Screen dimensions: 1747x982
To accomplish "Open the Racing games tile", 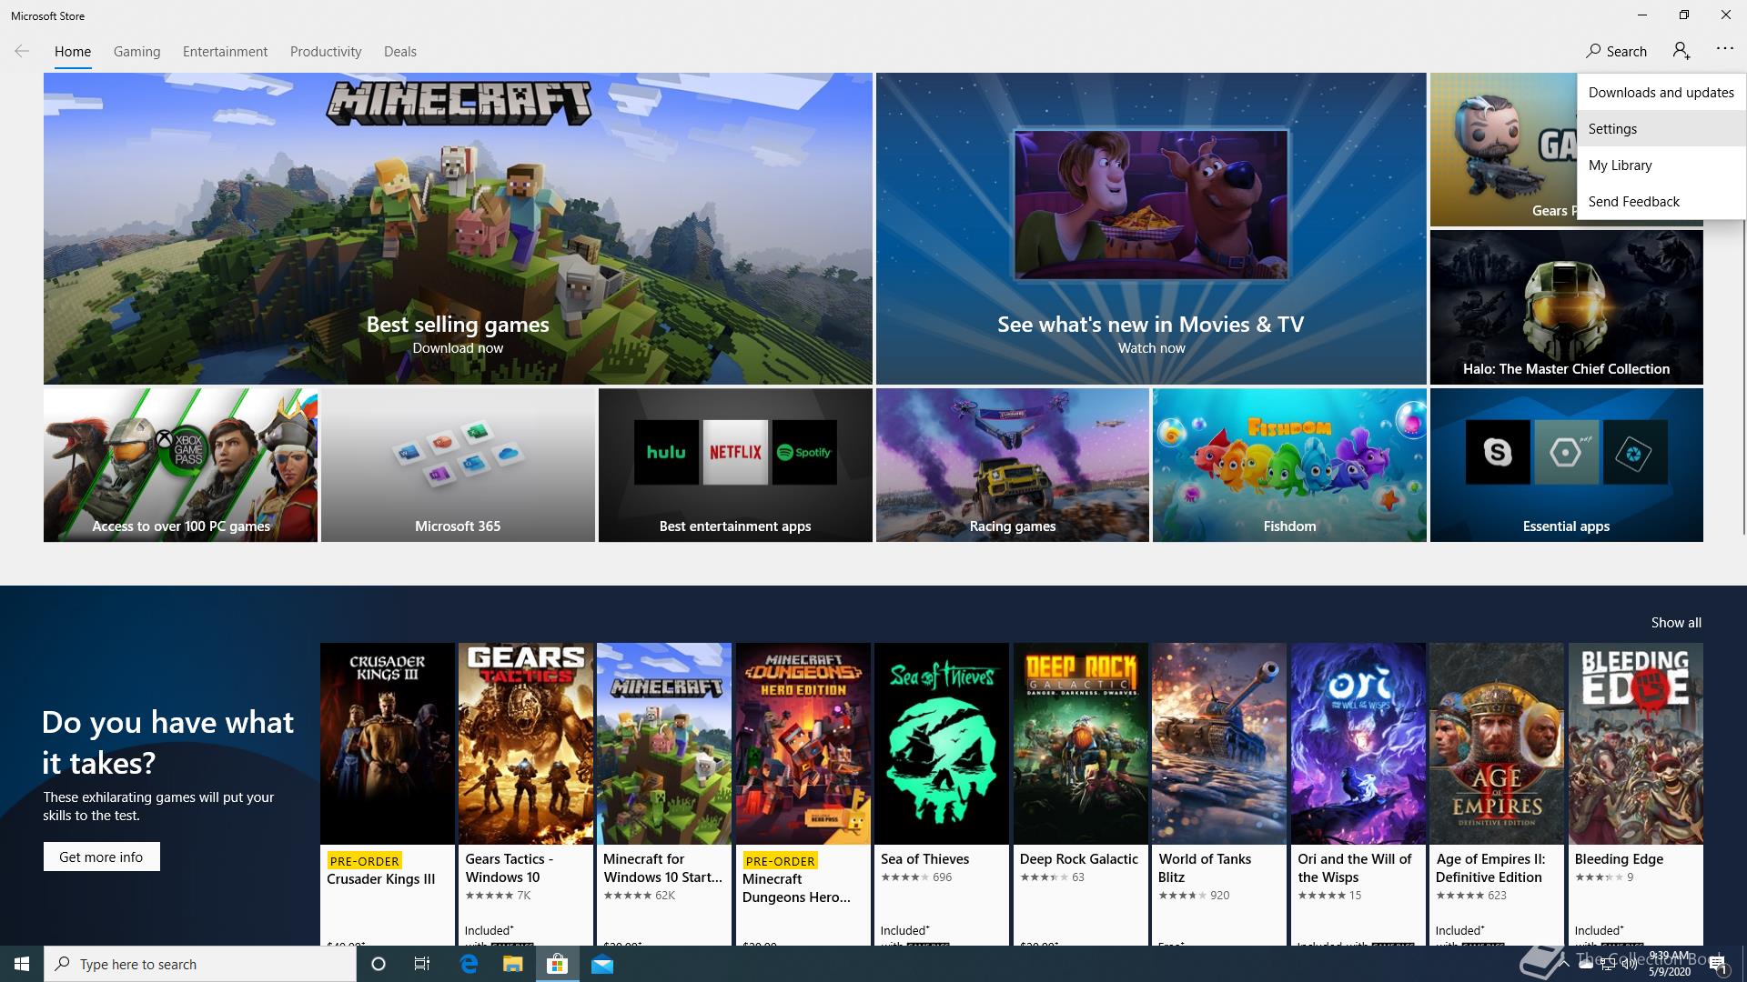I will click(x=1013, y=466).
